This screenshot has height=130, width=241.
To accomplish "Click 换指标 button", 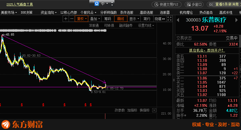I will (x=144, y=110).
